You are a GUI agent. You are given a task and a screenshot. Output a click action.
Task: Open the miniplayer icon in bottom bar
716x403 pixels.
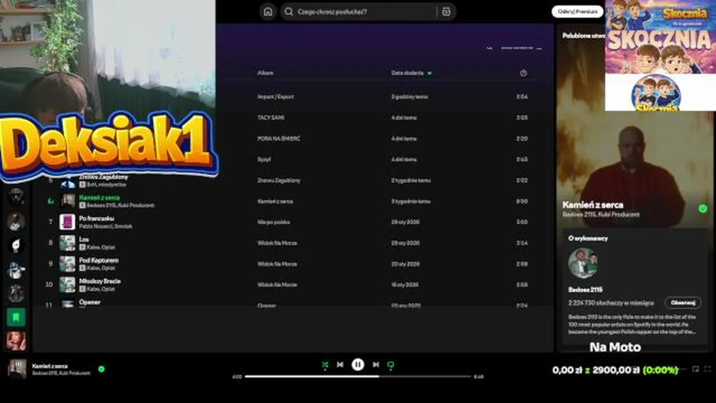click(x=696, y=369)
